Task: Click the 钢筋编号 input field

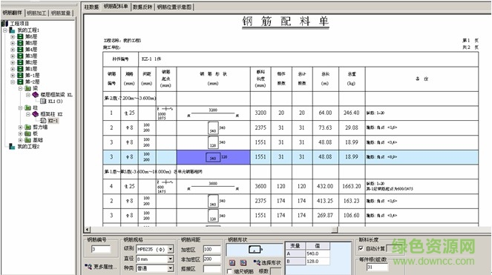Action: click(101, 249)
